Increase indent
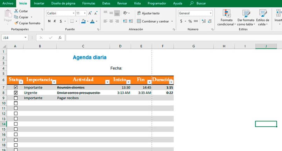The height and width of the screenshot is (151, 282). pyautogui.click(x=131, y=21)
